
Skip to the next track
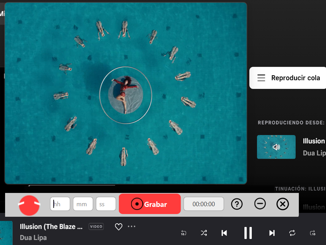[x=272, y=233]
